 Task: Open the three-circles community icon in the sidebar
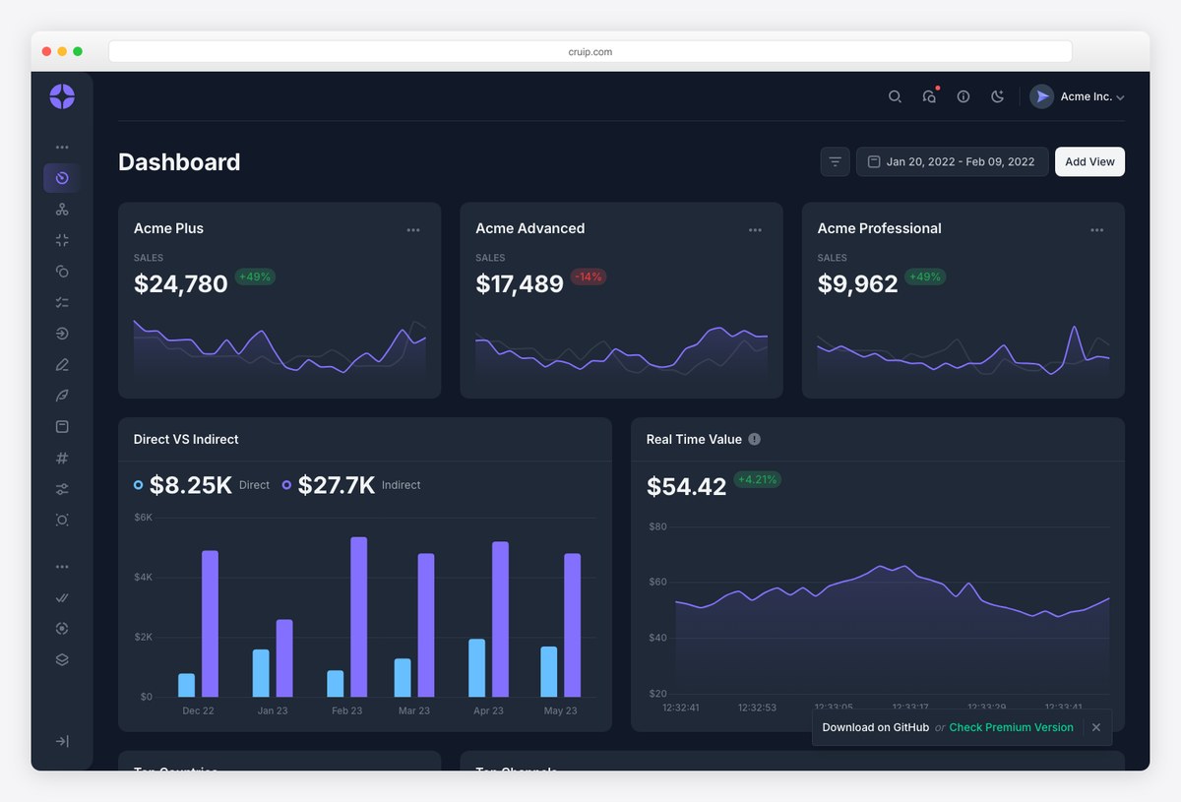click(x=62, y=210)
